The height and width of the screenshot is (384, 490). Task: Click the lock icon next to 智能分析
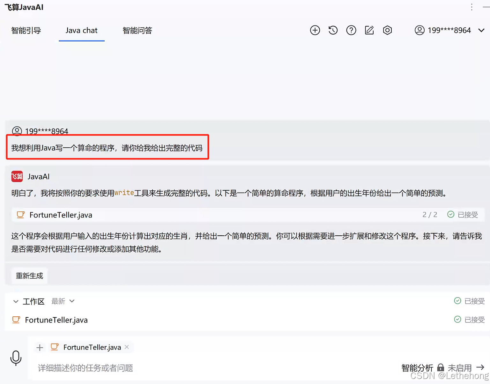[441, 368]
